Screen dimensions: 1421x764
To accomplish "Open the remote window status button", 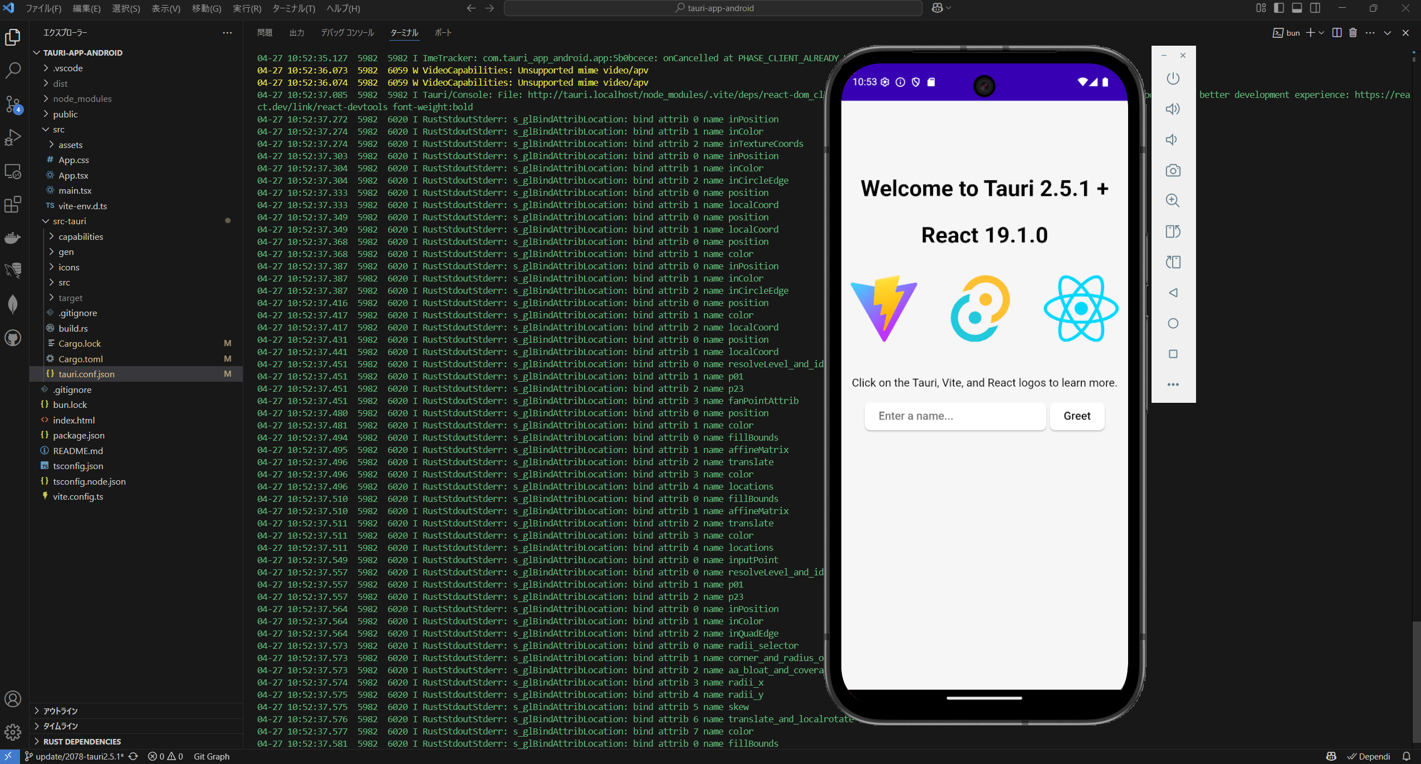I will [8, 757].
